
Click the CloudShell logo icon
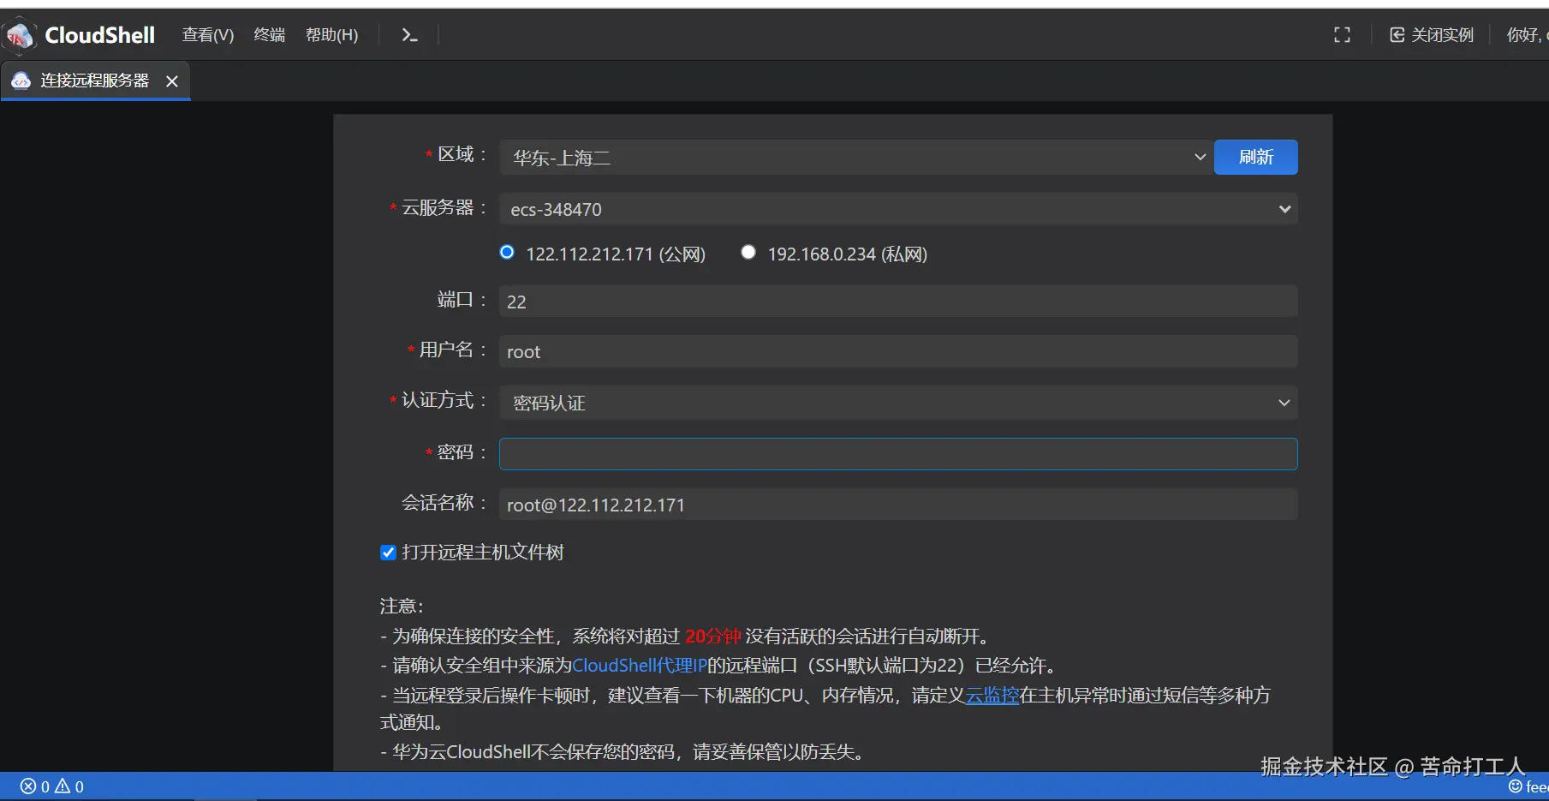(19, 35)
